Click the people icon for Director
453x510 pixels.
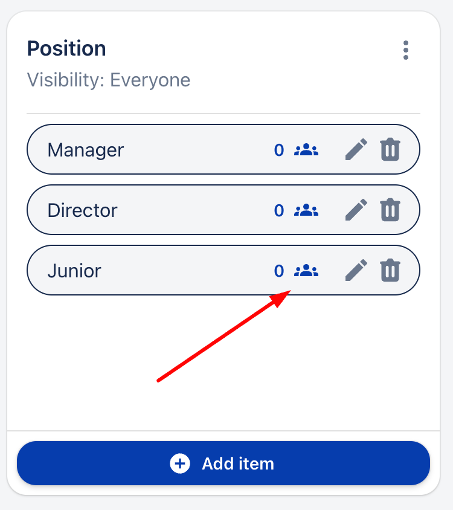306,210
